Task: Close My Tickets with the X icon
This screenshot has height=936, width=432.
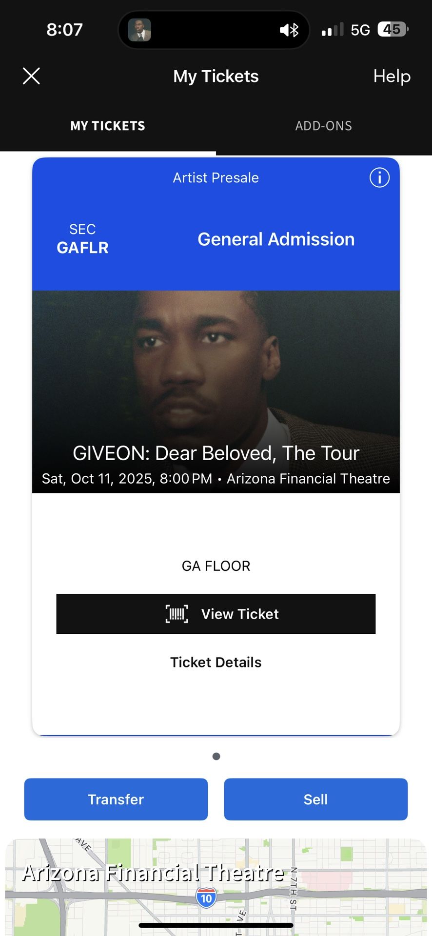Action: tap(31, 76)
